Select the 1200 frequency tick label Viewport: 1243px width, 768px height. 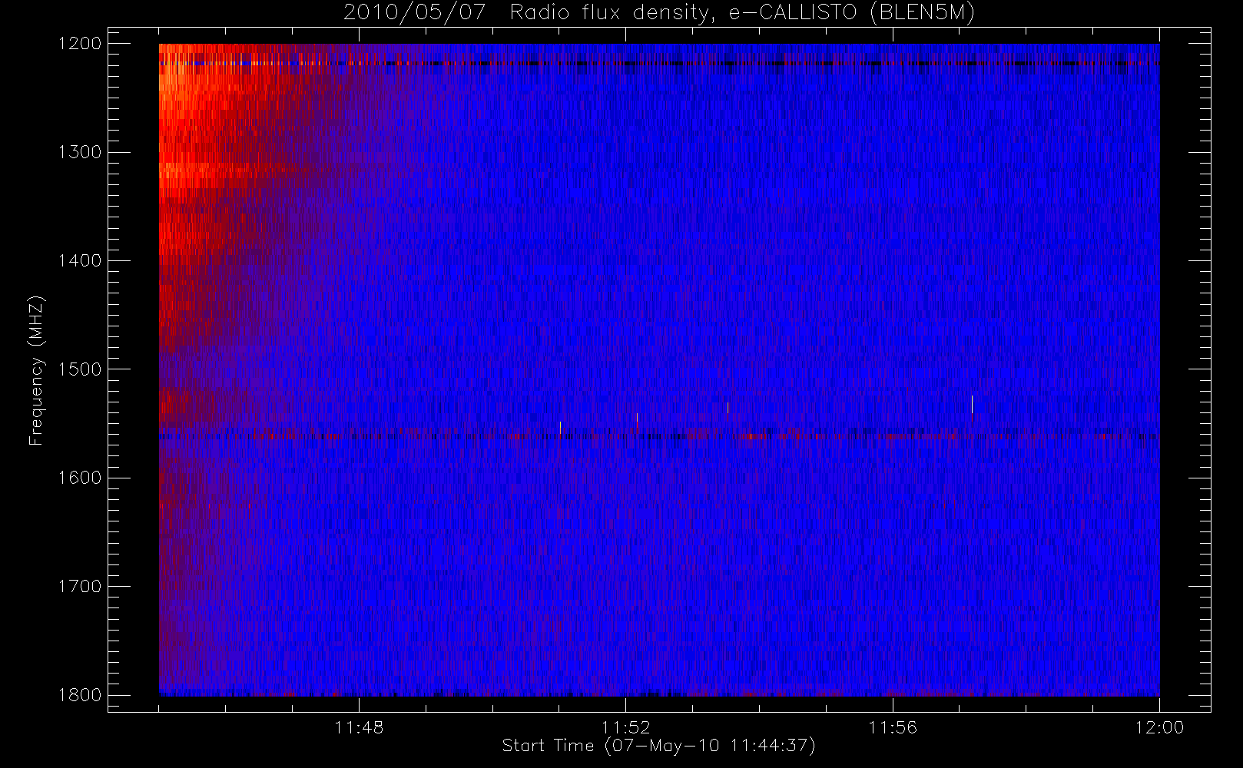click(80, 44)
